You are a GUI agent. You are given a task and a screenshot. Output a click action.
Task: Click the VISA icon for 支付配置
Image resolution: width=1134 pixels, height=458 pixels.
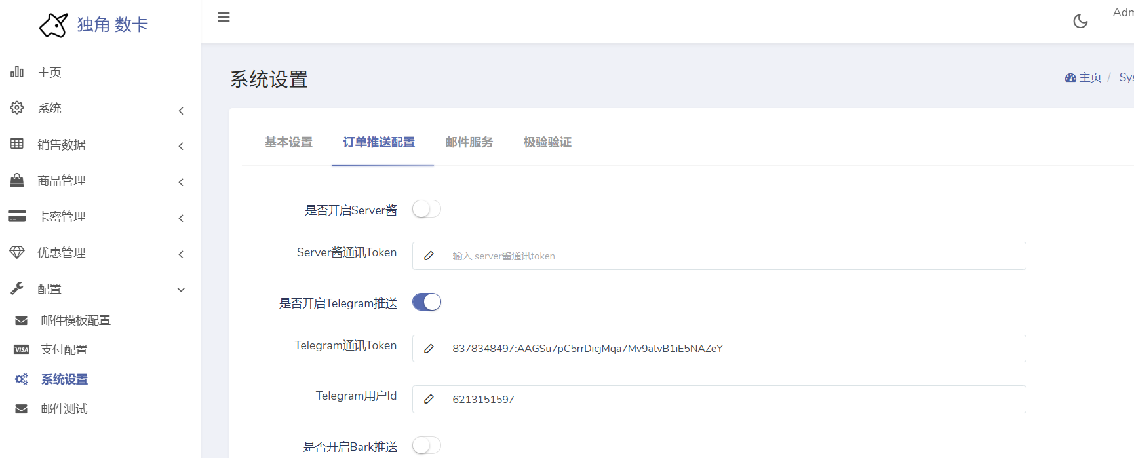(22, 350)
